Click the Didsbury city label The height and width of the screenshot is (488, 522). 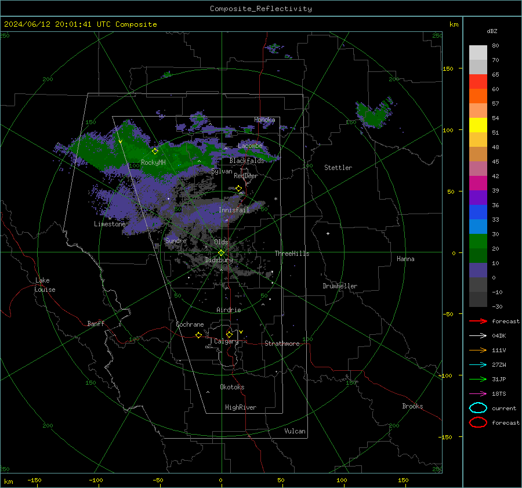pyautogui.click(x=219, y=260)
